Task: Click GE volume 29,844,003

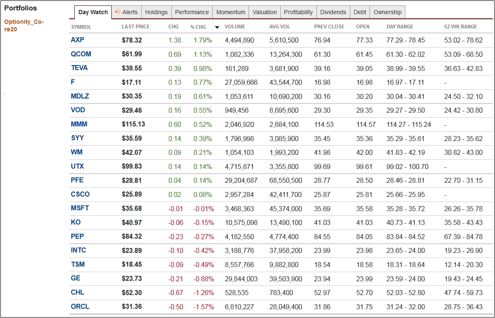Action: 241,279
